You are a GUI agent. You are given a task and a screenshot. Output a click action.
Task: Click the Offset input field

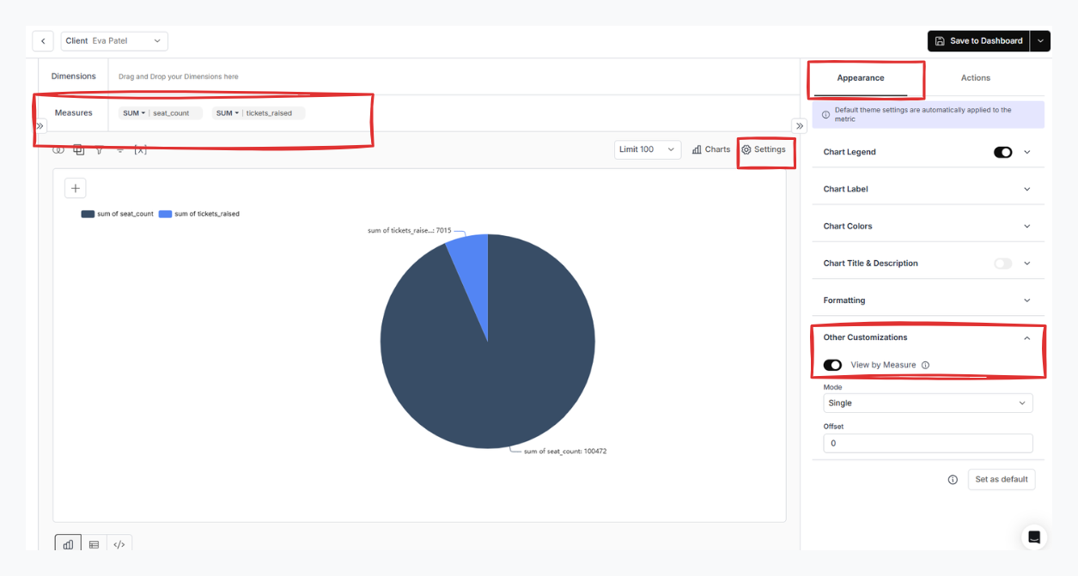pos(928,443)
